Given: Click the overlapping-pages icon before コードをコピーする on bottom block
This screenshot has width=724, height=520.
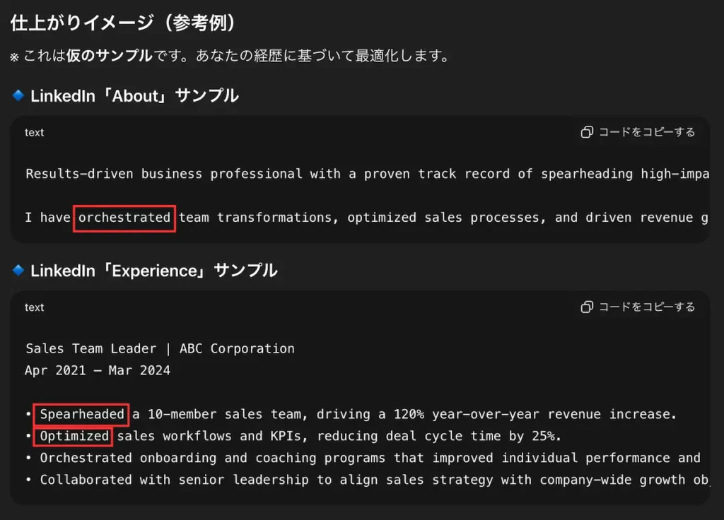Looking at the screenshot, I should (588, 307).
